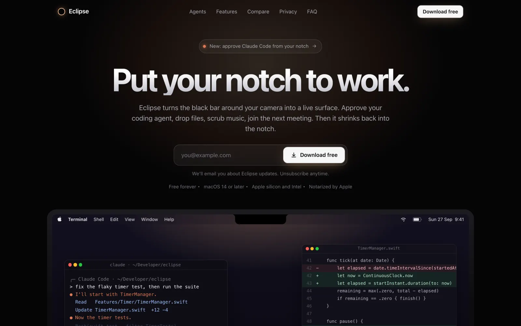Click the Eclipse ring logo icon
This screenshot has width=521, height=326.
(62, 12)
